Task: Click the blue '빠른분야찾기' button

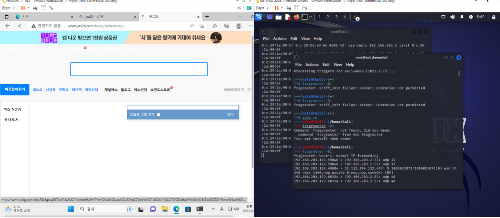Action: (15, 89)
